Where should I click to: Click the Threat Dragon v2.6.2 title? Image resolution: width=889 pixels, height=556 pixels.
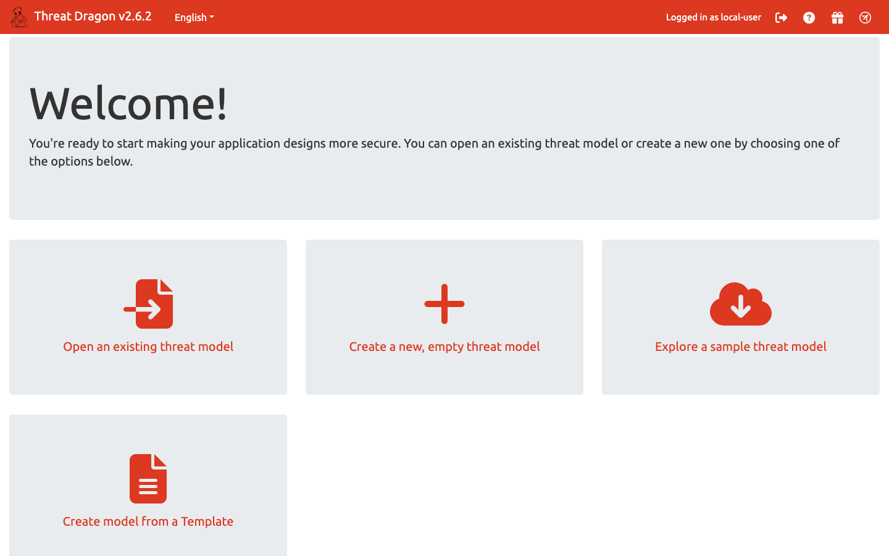tap(93, 17)
